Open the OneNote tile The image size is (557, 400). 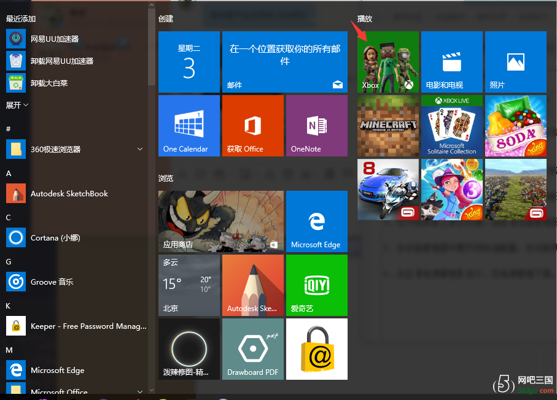click(x=317, y=126)
